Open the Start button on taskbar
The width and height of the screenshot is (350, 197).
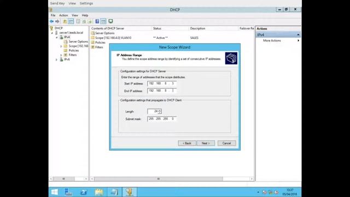point(55,192)
